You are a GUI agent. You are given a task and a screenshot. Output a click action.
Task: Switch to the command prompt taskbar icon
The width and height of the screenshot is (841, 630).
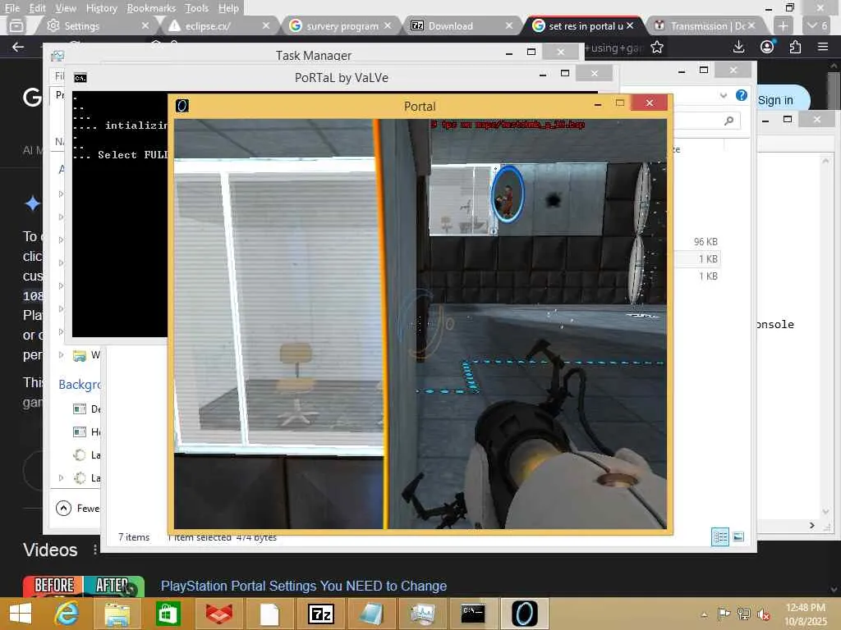pos(473,614)
